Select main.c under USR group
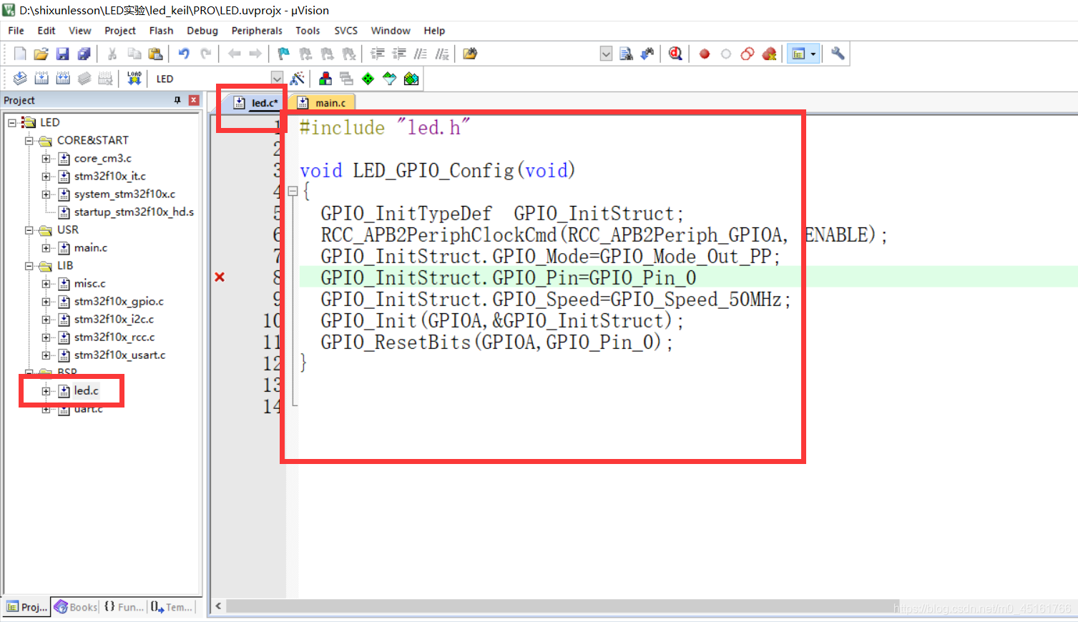 (91, 248)
